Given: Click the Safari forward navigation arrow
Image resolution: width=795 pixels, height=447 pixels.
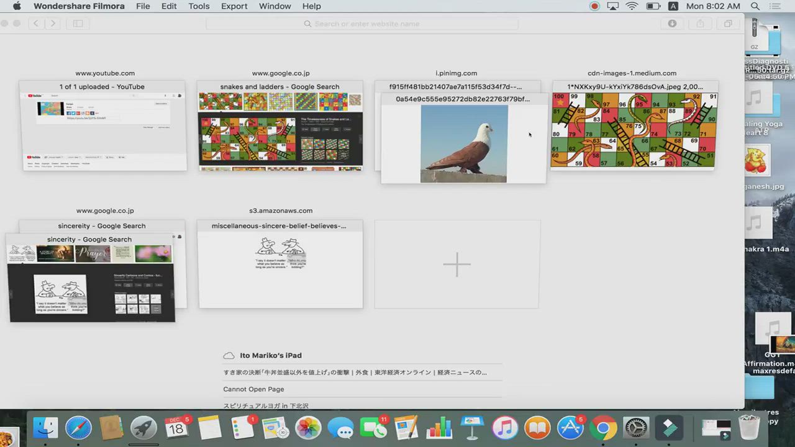Looking at the screenshot, I should click(x=53, y=24).
